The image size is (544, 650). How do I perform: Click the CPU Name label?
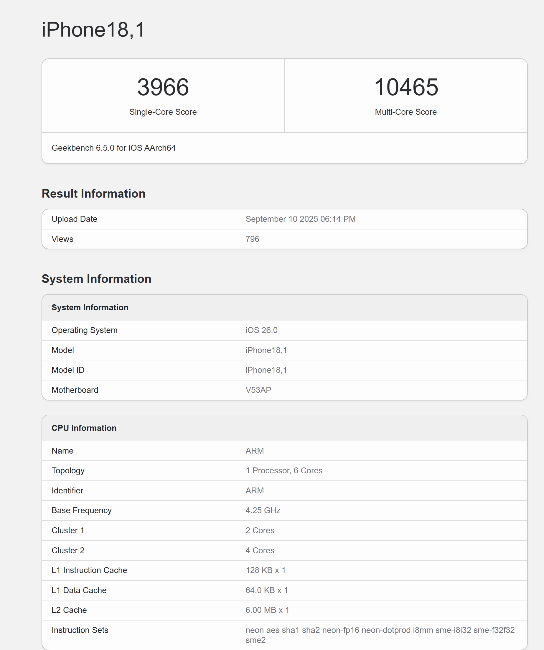62,451
